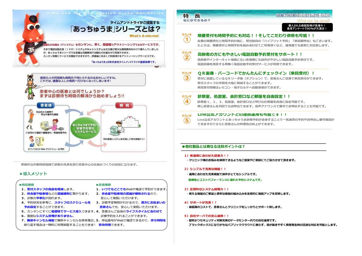The width and height of the screenshot is (362, 256).
Task: Click the 病院 pink header label
Action: point(124,106)
